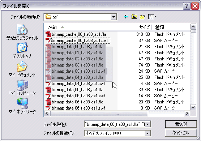Open マイ ネットワーク in the places bar
The width and height of the screenshot is (201, 141).
tap(22, 106)
